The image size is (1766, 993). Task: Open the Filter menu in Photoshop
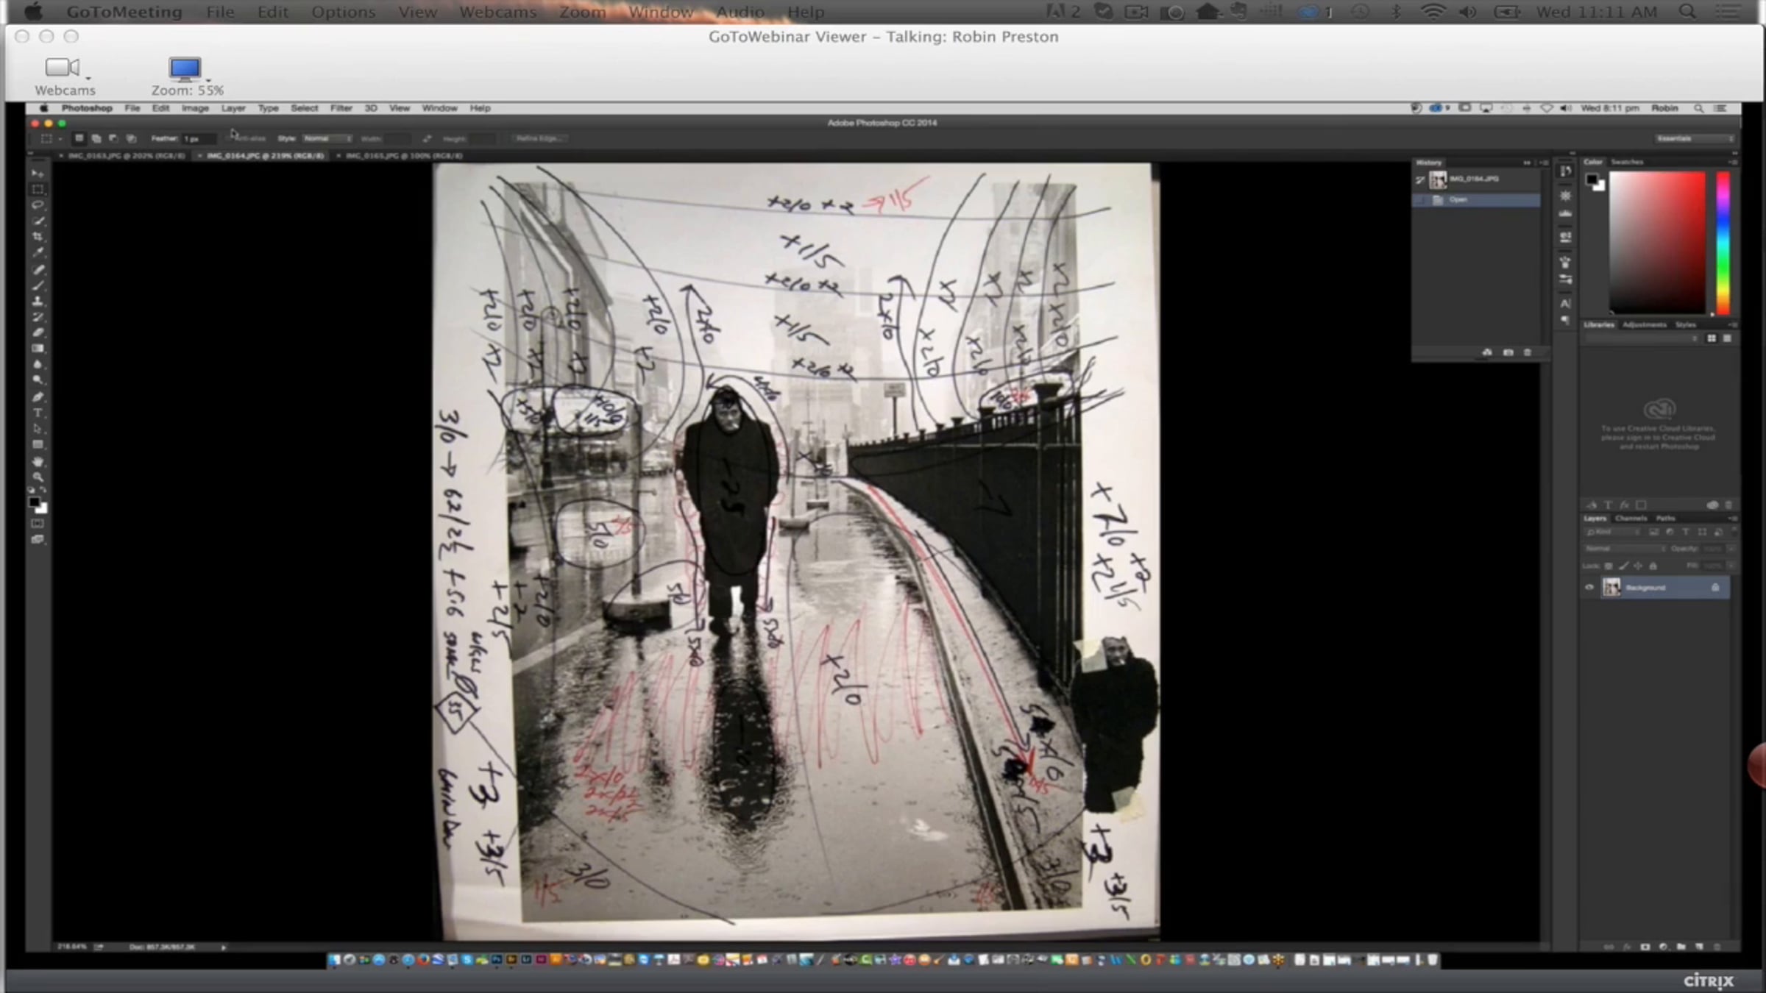click(341, 108)
